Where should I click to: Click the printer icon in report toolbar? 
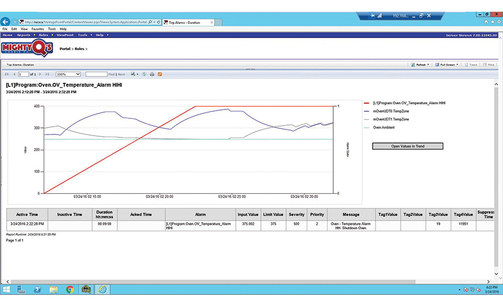click(152, 74)
